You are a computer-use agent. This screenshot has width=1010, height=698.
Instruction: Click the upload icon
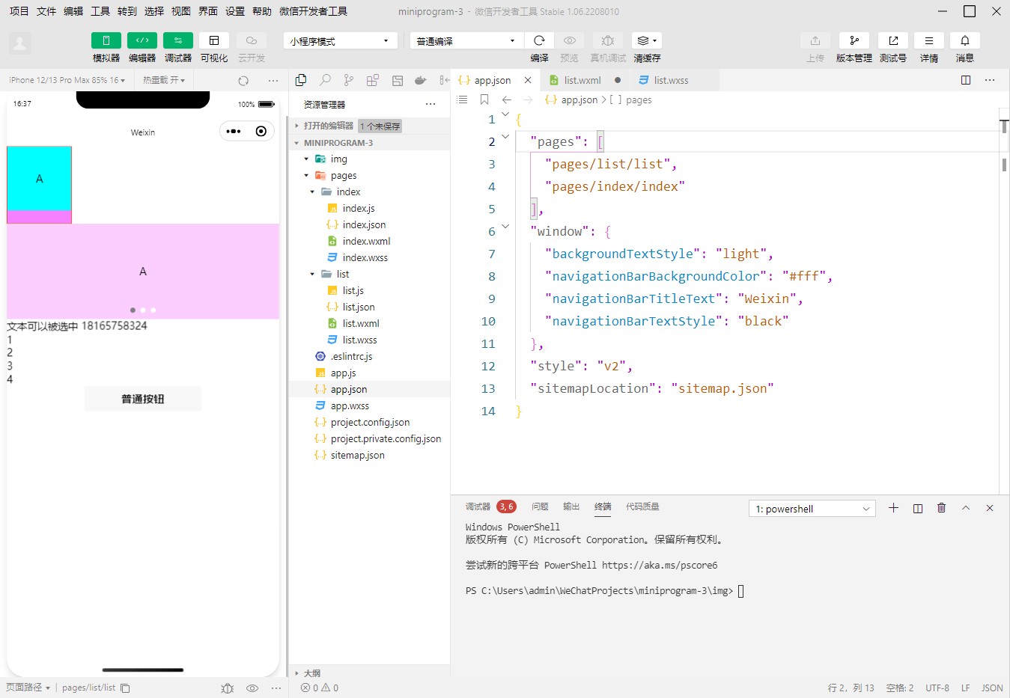(x=815, y=40)
